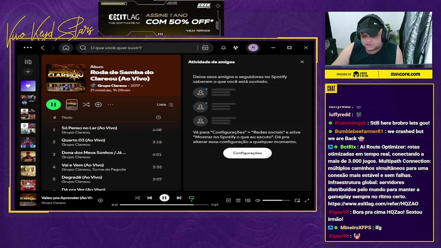Click the magnifier search icon

point(83,48)
